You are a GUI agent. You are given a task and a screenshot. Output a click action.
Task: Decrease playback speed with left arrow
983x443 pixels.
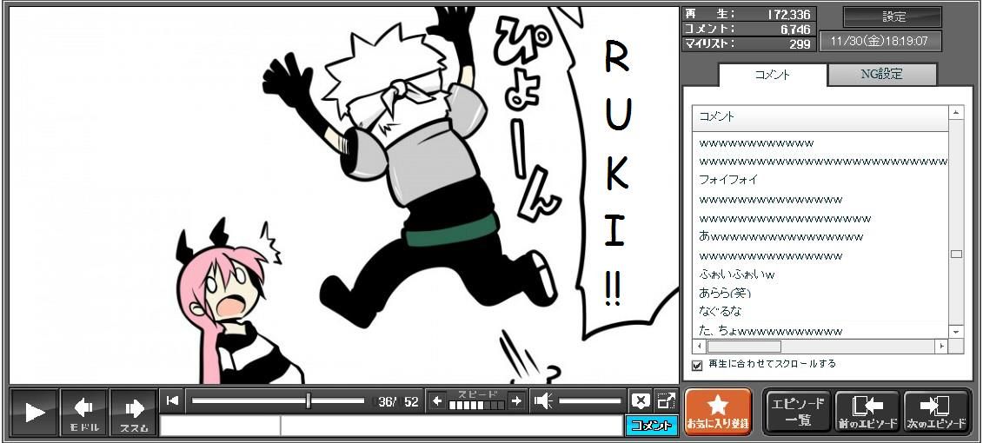438,401
